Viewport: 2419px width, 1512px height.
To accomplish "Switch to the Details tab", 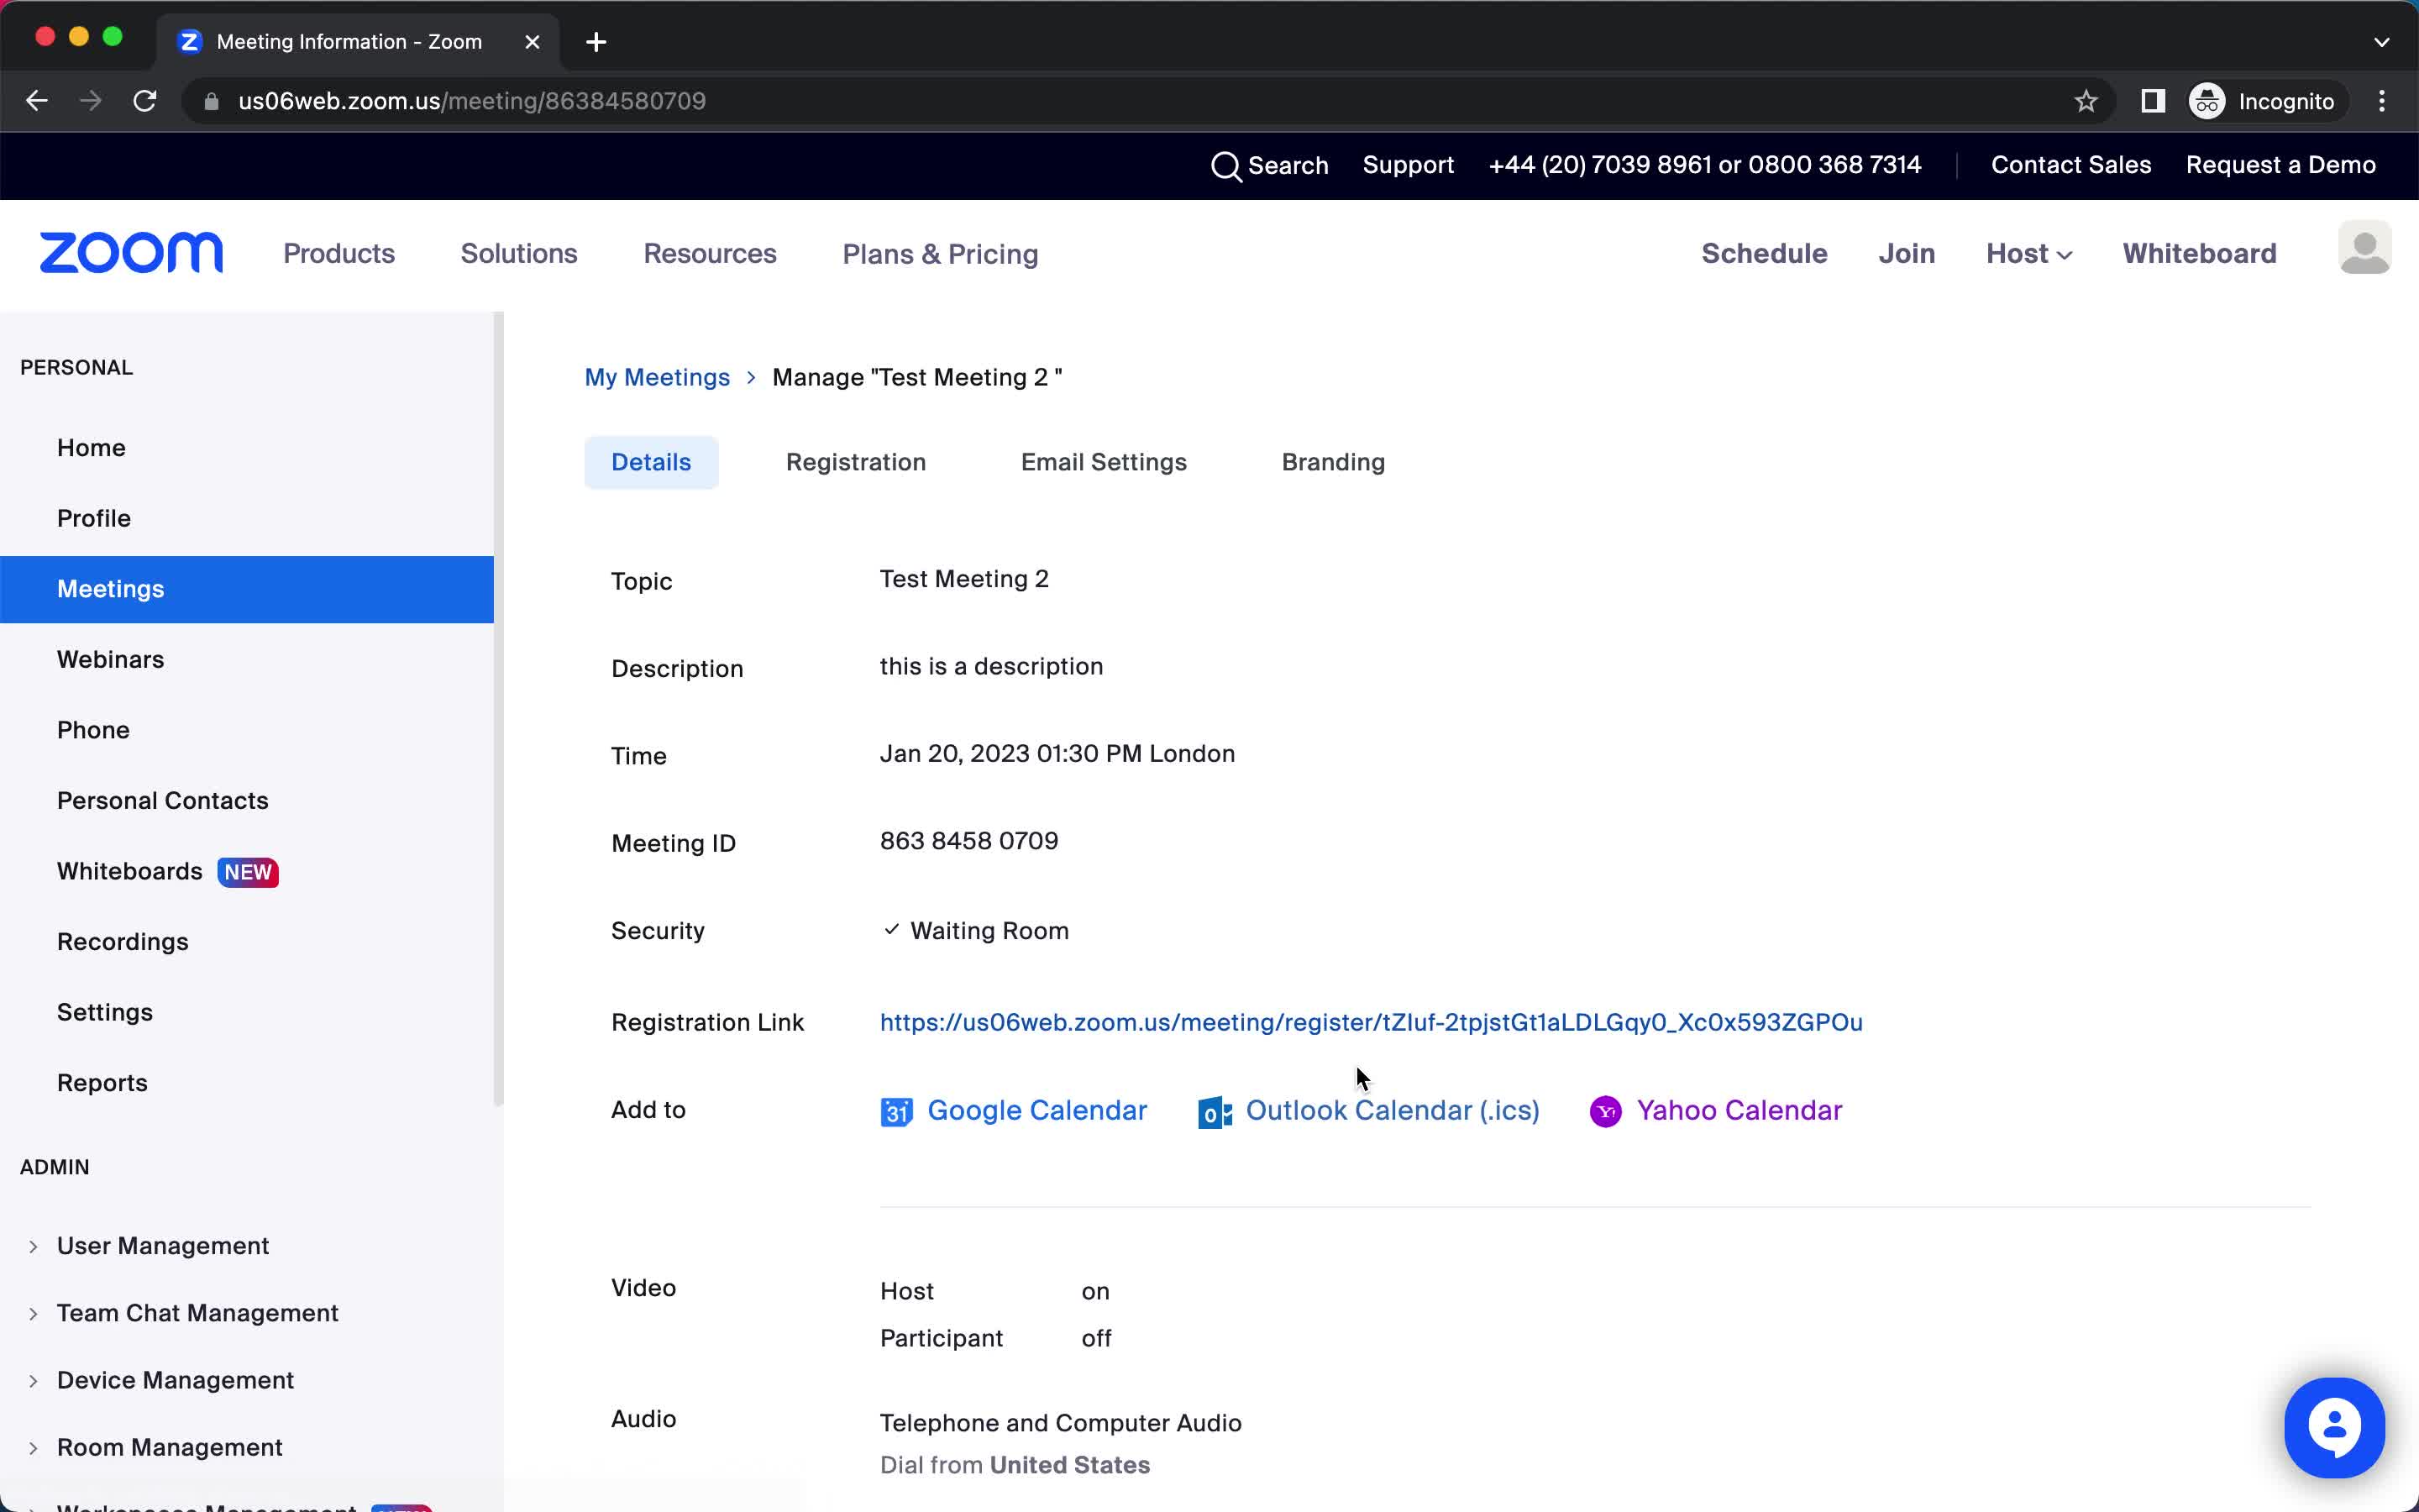I will (x=651, y=462).
